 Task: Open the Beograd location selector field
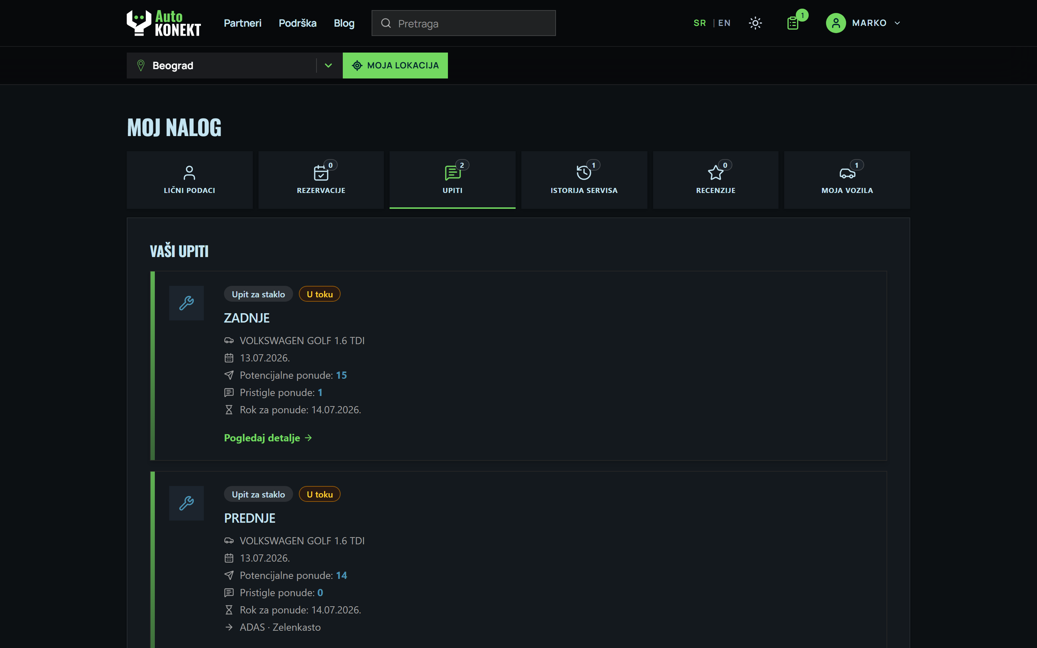234,66
